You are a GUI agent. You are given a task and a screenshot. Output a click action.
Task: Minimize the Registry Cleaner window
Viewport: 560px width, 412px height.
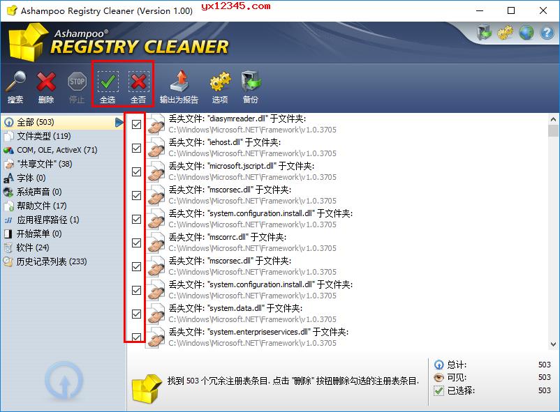click(480, 10)
